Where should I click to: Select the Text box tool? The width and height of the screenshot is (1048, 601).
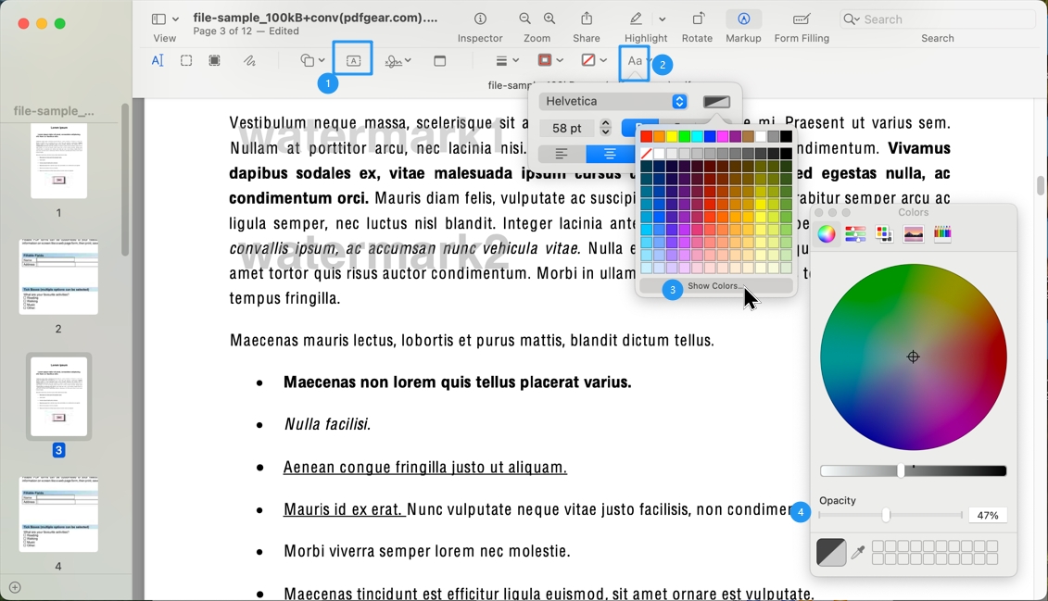tap(353, 59)
